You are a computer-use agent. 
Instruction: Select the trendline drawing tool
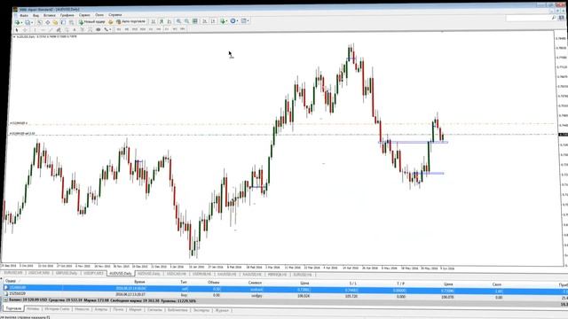coord(51,29)
